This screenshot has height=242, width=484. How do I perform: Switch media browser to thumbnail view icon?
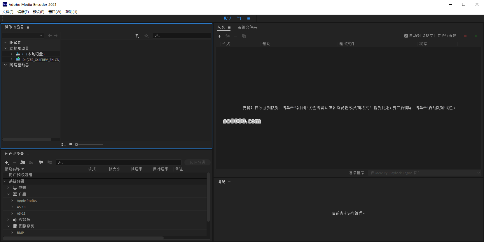coord(71,145)
